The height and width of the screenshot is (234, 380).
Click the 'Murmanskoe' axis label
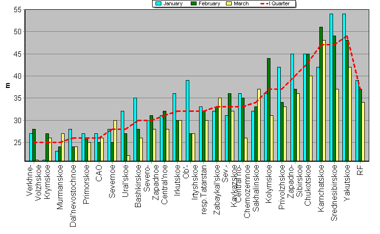(x=60, y=187)
